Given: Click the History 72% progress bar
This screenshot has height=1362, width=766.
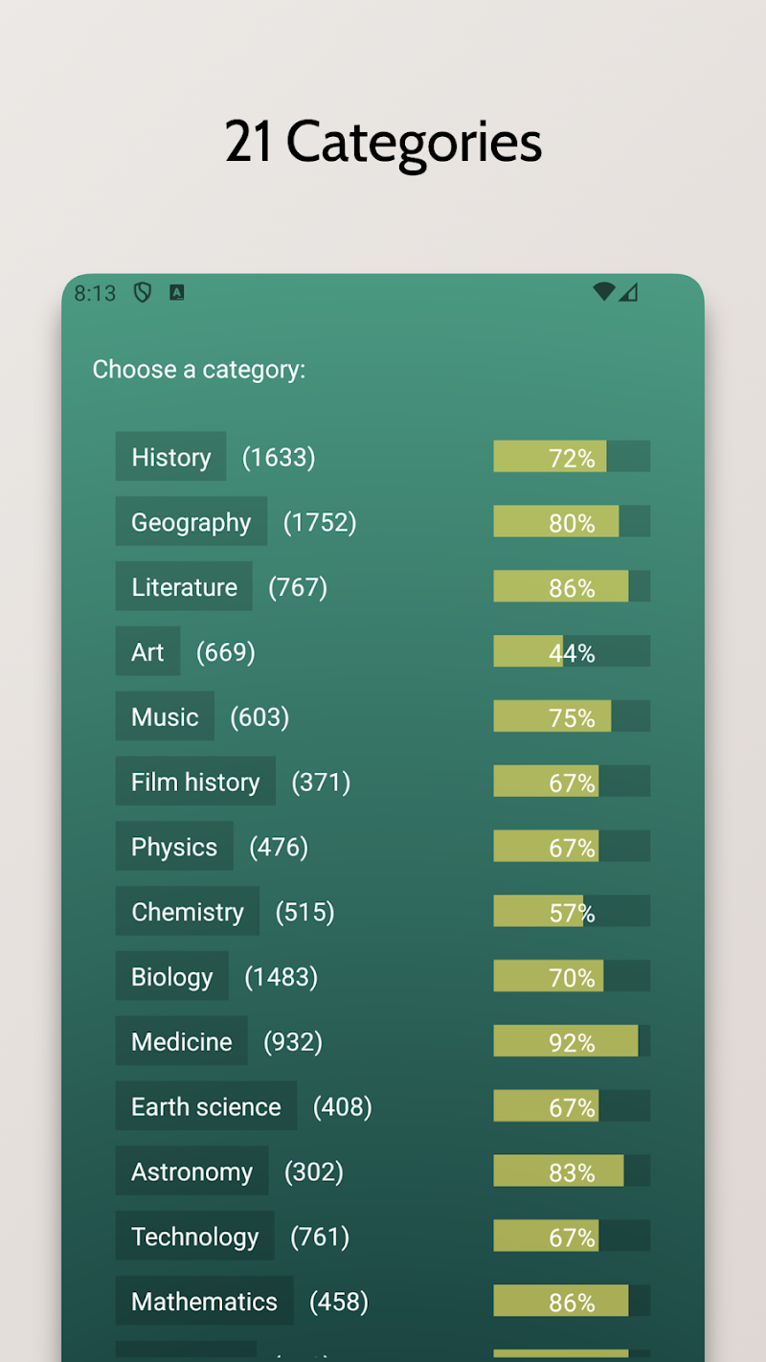Looking at the screenshot, I should click(572, 457).
